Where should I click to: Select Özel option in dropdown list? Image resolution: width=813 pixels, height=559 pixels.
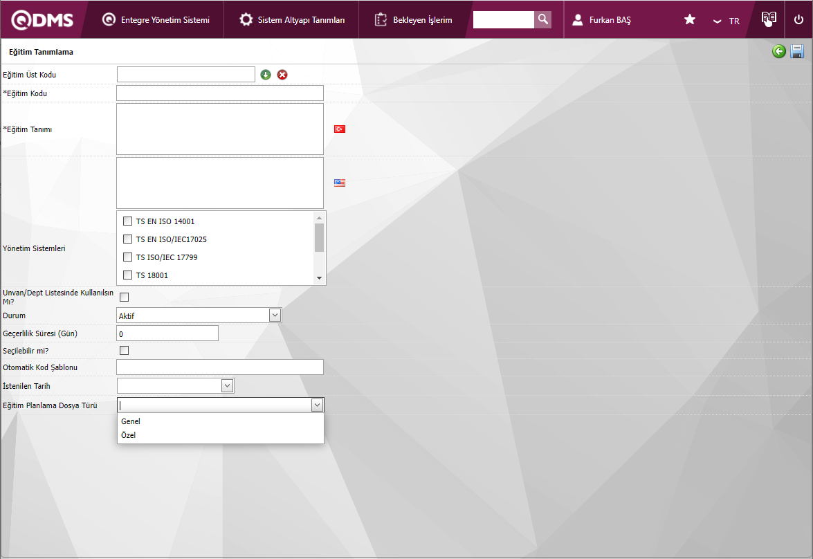point(220,435)
